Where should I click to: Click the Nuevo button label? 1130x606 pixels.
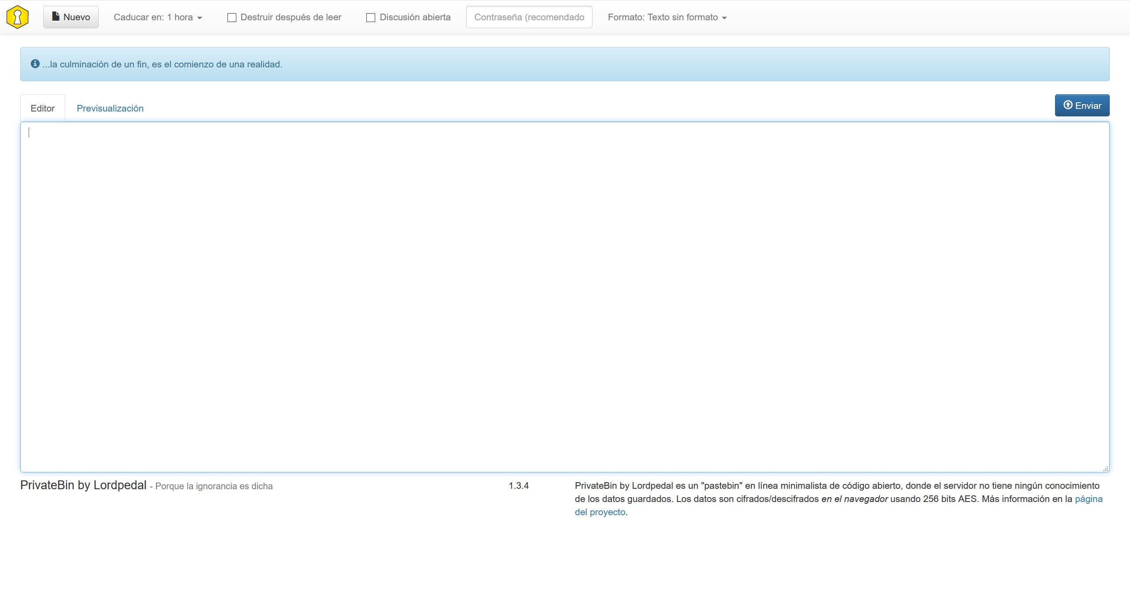click(x=77, y=17)
